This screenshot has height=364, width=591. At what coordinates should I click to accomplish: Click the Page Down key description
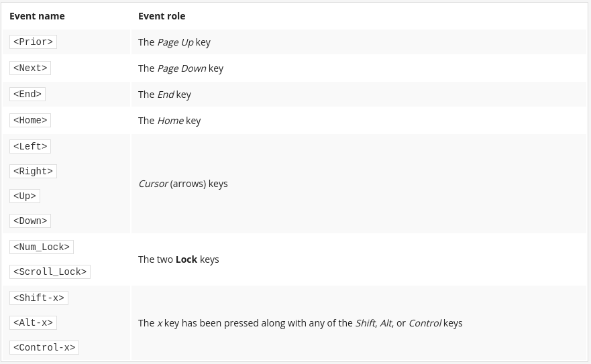coord(181,68)
